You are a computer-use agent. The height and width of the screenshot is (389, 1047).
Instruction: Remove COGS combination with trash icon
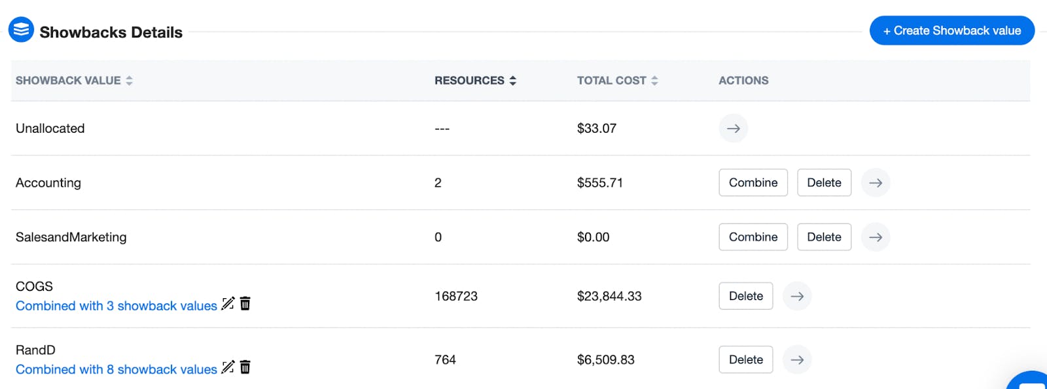click(245, 303)
